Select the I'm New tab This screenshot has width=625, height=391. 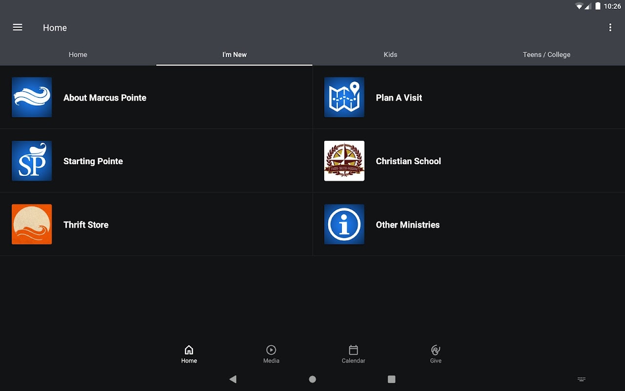point(234,55)
